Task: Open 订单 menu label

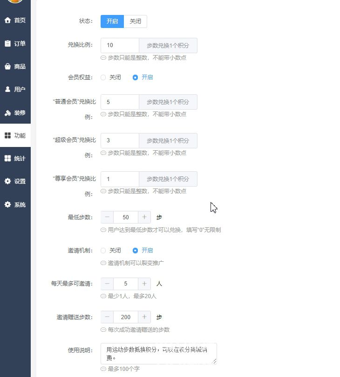Action: [x=20, y=43]
